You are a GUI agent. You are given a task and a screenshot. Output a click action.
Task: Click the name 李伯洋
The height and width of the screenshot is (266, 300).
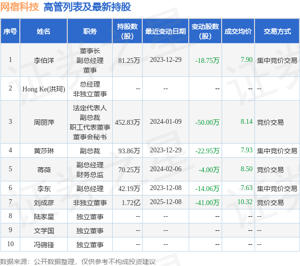[x=44, y=60]
